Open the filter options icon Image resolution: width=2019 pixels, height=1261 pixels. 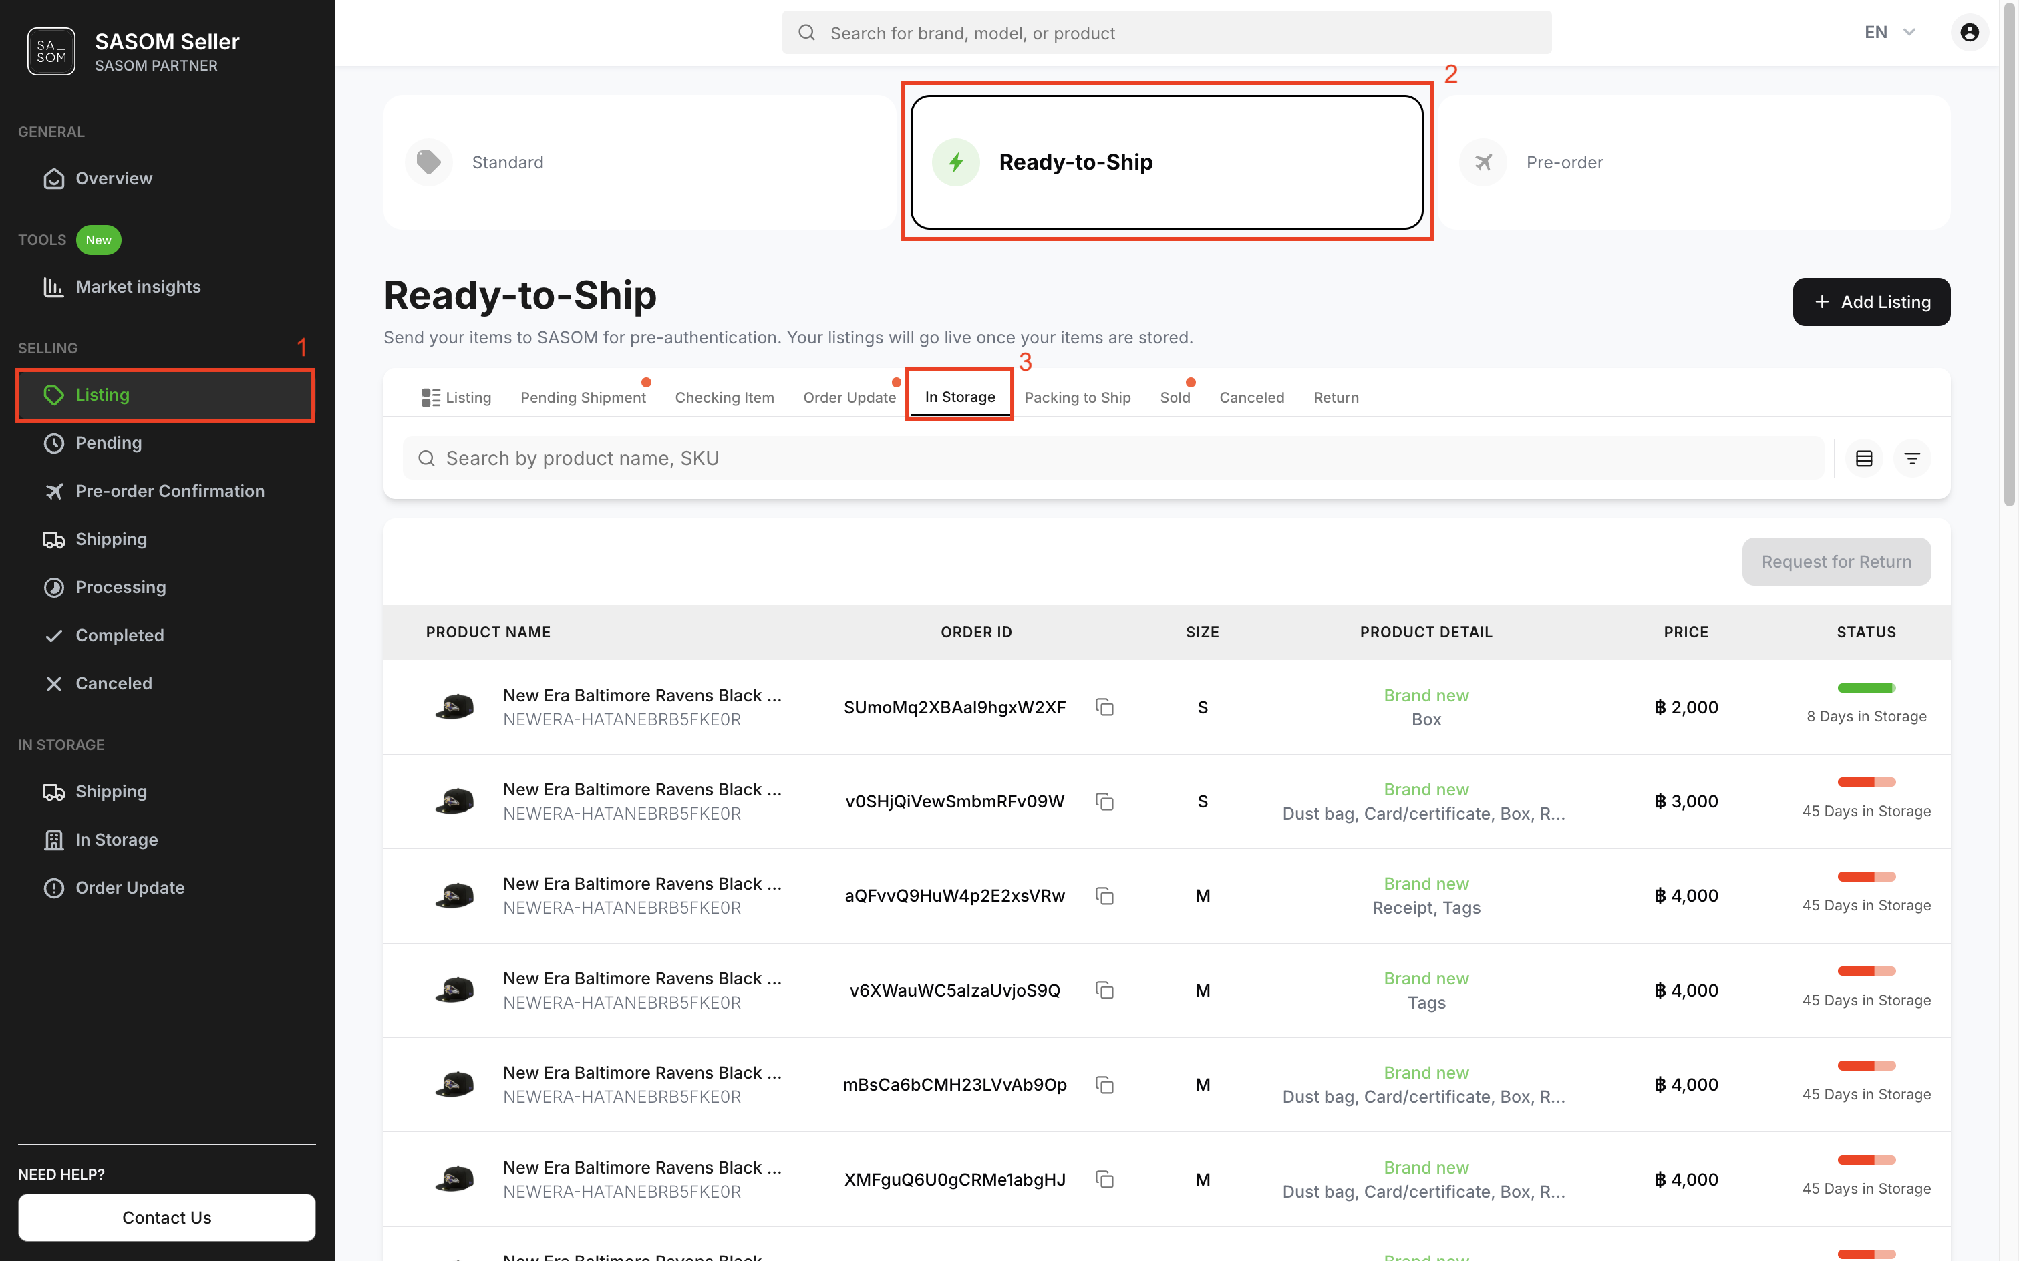(x=1912, y=459)
